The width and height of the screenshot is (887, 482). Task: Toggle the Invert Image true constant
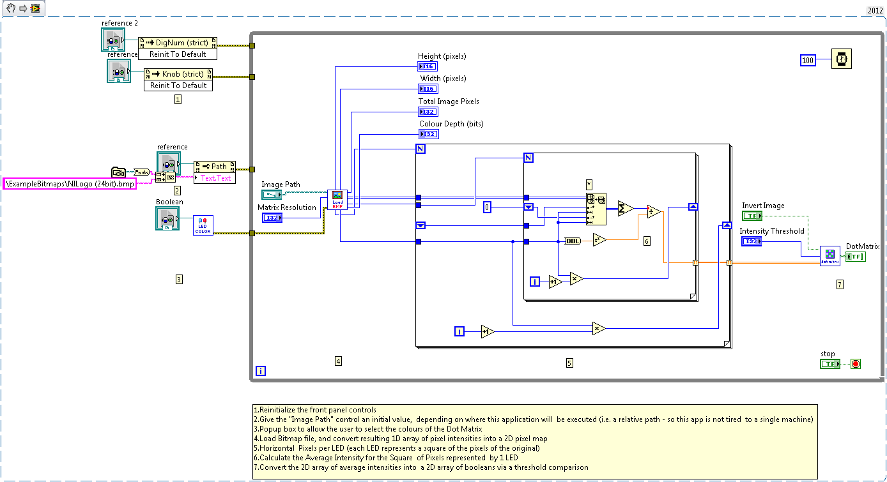[x=752, y=215]
